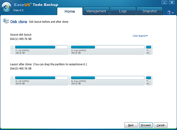This screenshot has width=177, height=130.
Task: Close the Todo Backup window
Action: click(172, 2)
